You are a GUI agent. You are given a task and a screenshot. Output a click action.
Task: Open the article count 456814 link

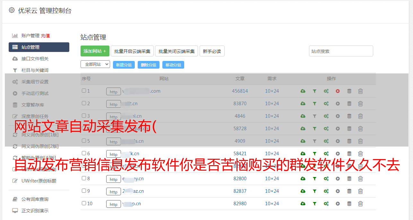240,91
